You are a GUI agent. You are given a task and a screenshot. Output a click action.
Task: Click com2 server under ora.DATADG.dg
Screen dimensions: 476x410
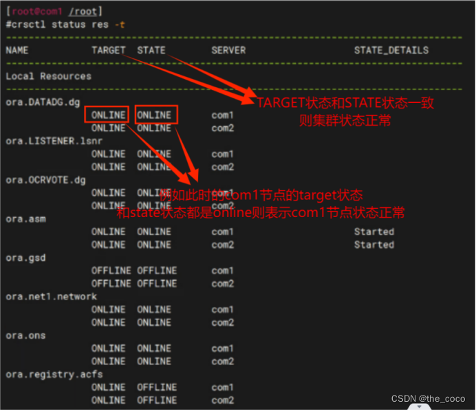(x=222, y=128)
